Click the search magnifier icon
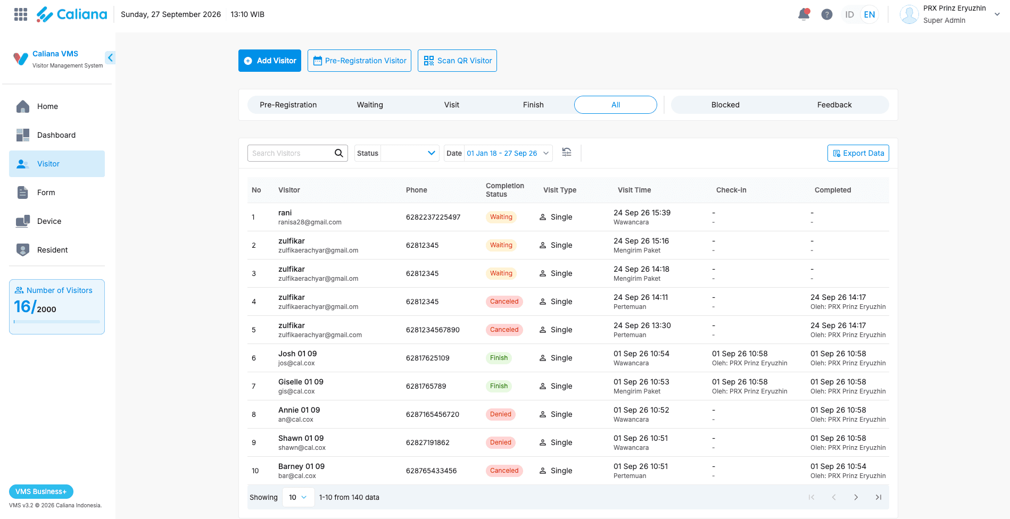The image size is (1010, 519). (339, 153)
